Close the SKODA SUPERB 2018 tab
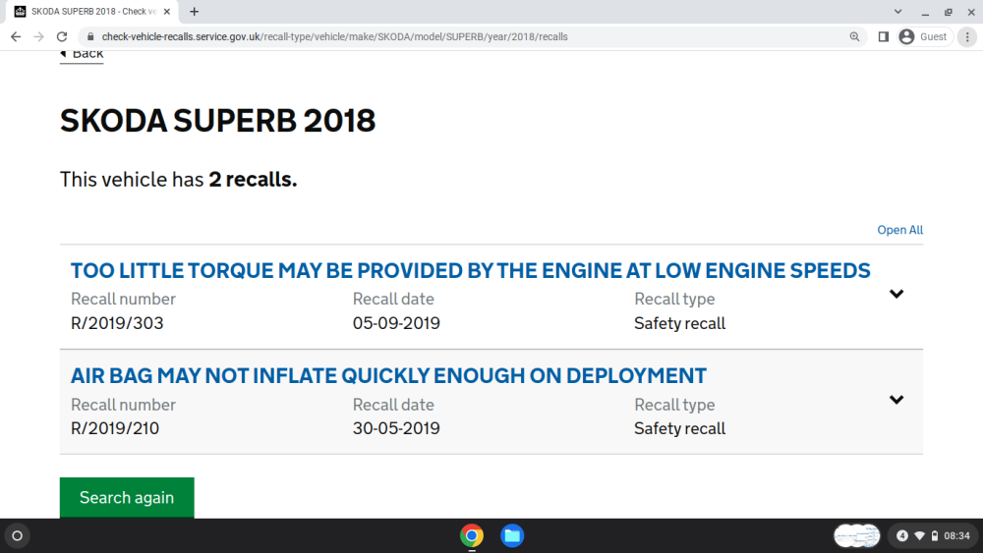983x553 pixels. (167, 11)
